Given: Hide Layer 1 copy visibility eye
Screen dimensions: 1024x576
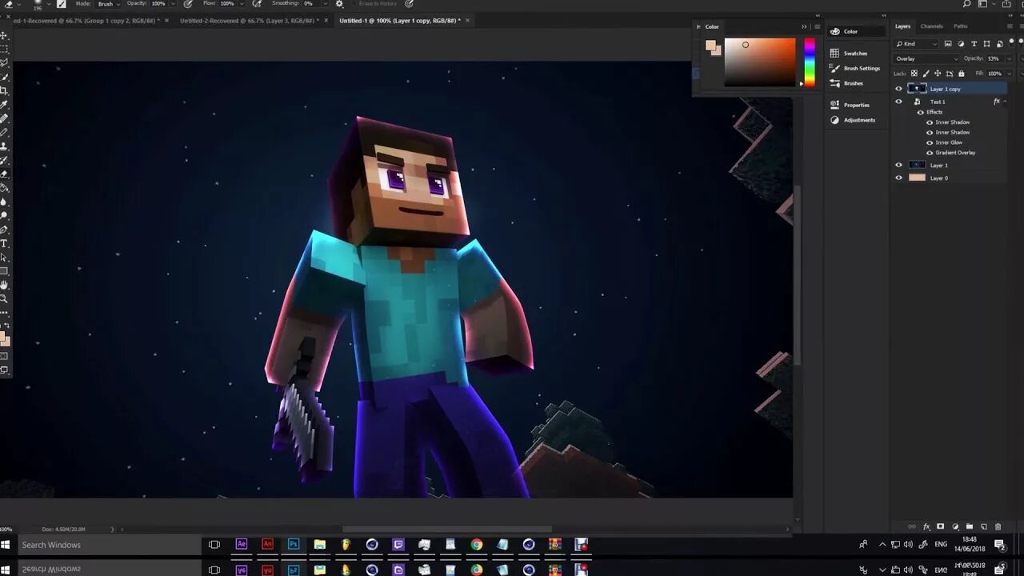Looking at the screenshot, I should point(898,89).
